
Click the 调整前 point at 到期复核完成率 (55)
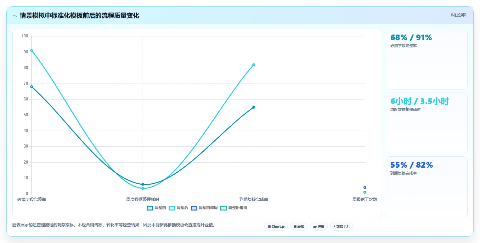click(x=254, y=107)
